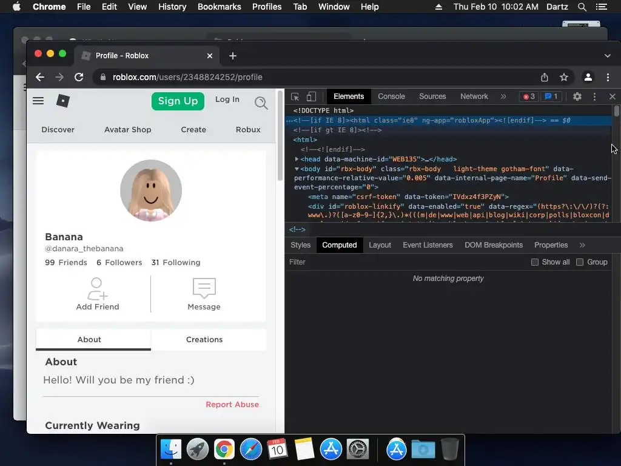
Task: Open Spotlight search in menu bar
Action: pyautogui.click(x=582, y=7)
